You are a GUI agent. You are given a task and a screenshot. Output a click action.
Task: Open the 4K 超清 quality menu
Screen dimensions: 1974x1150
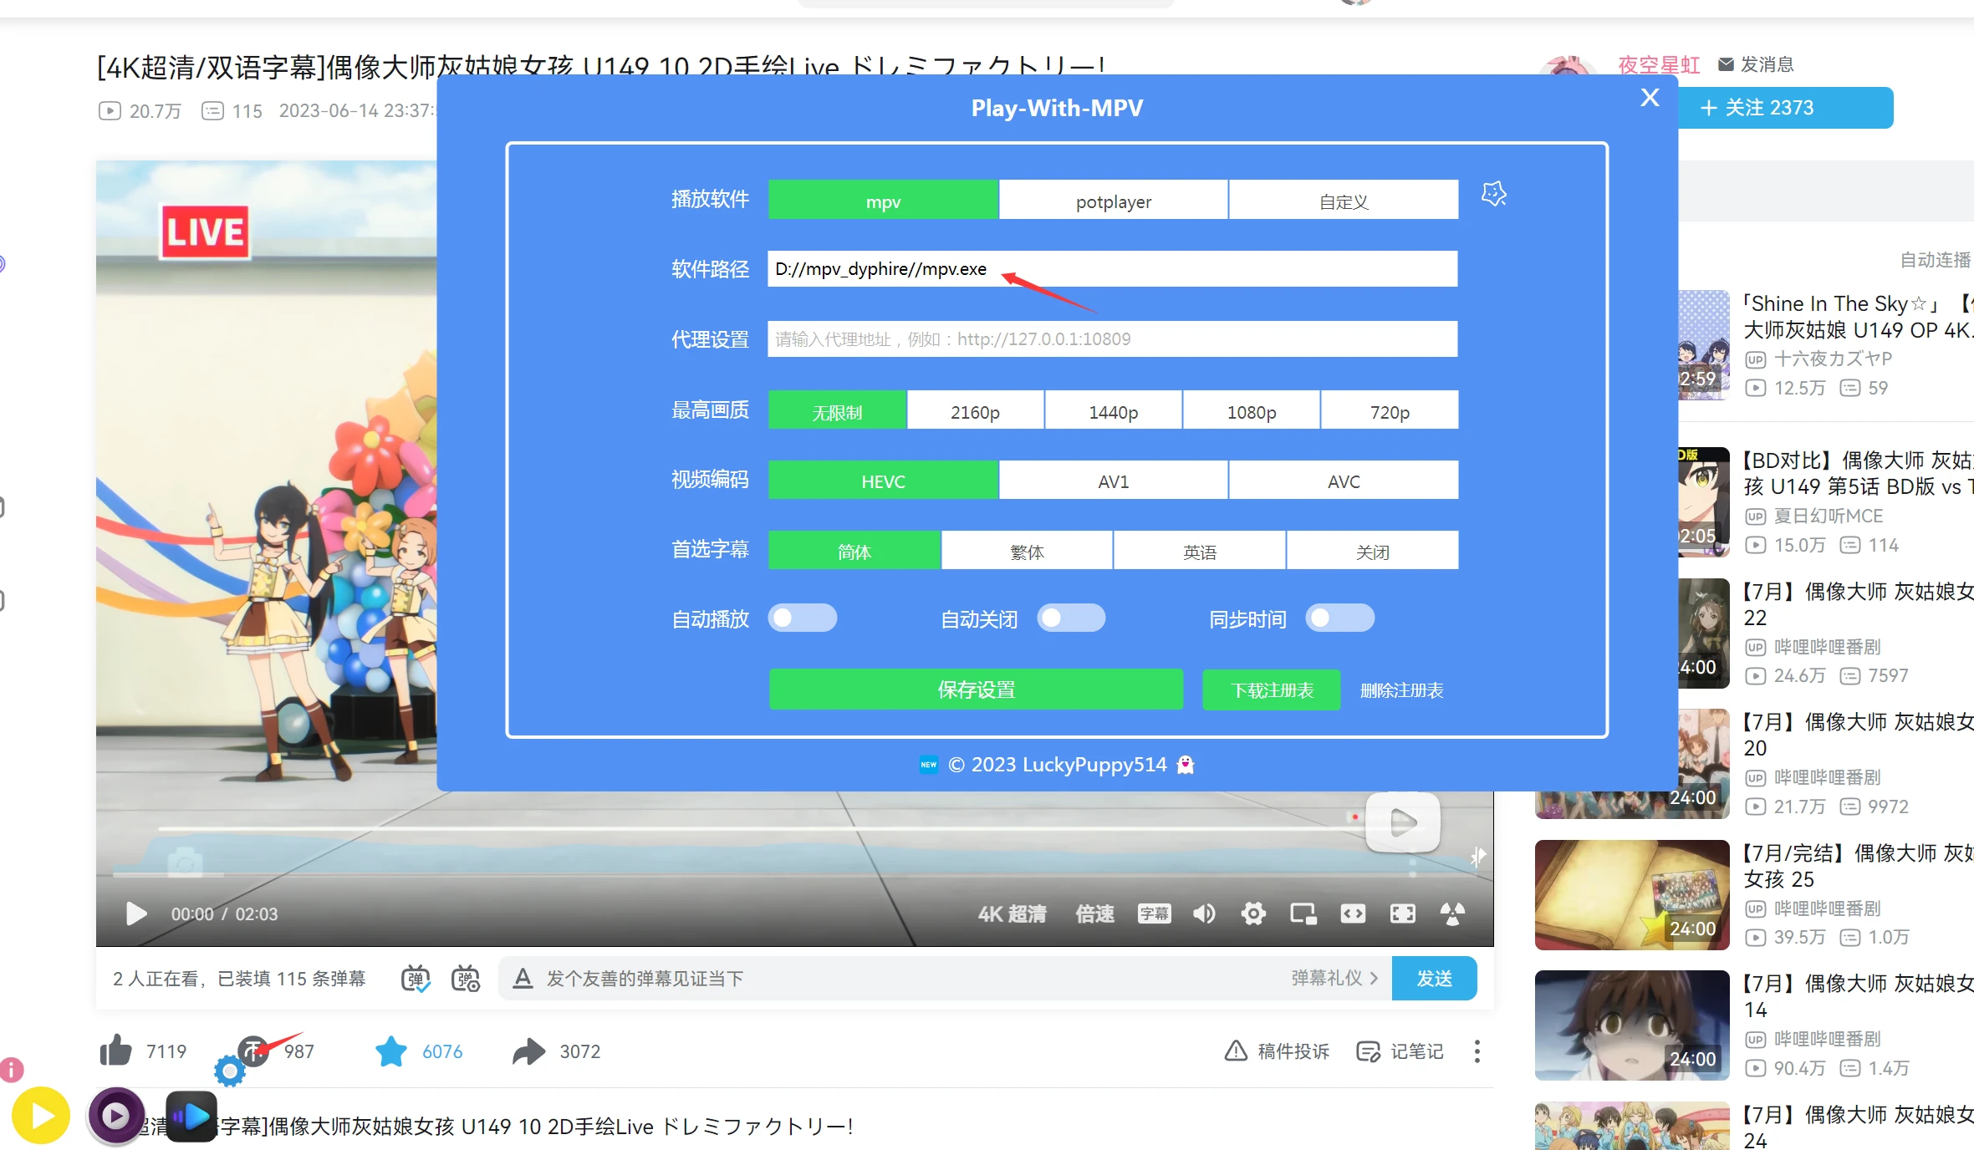1012,913
